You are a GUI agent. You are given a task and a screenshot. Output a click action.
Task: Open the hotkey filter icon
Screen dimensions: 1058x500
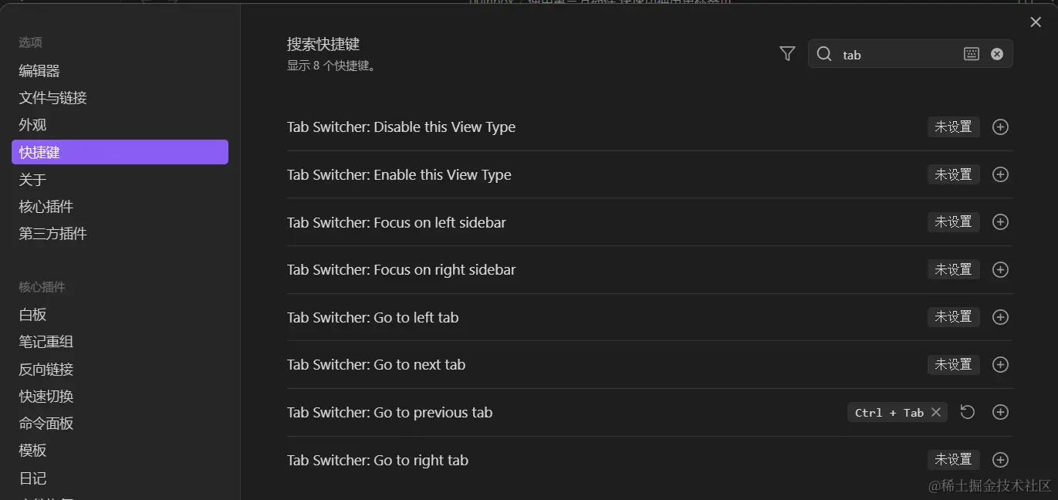click(786, 54)
